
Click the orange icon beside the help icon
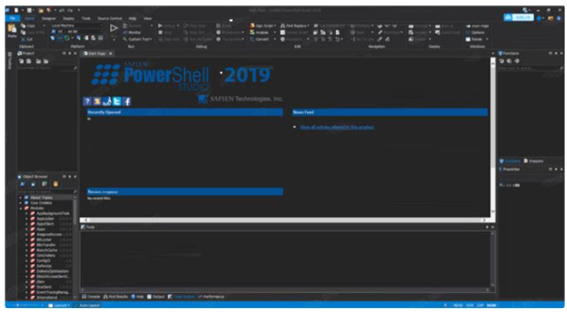pyautogui.click(x=97, y=101)
